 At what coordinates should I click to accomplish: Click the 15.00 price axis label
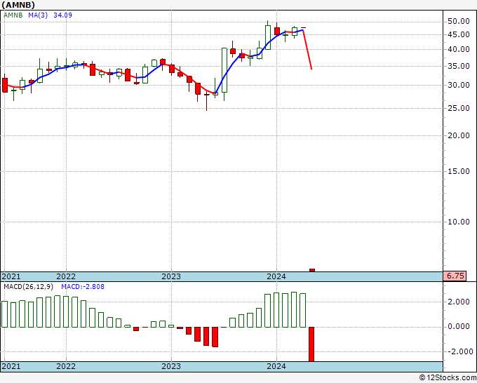click(x=459, y=171)
